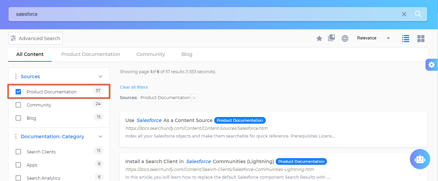Collapse the Documentation: Category section

pos(100,137)
